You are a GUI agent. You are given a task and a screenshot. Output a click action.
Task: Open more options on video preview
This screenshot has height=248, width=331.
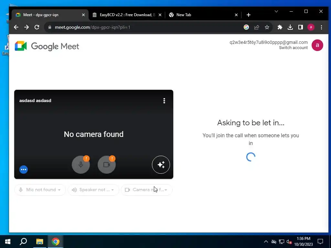point(164,101)
